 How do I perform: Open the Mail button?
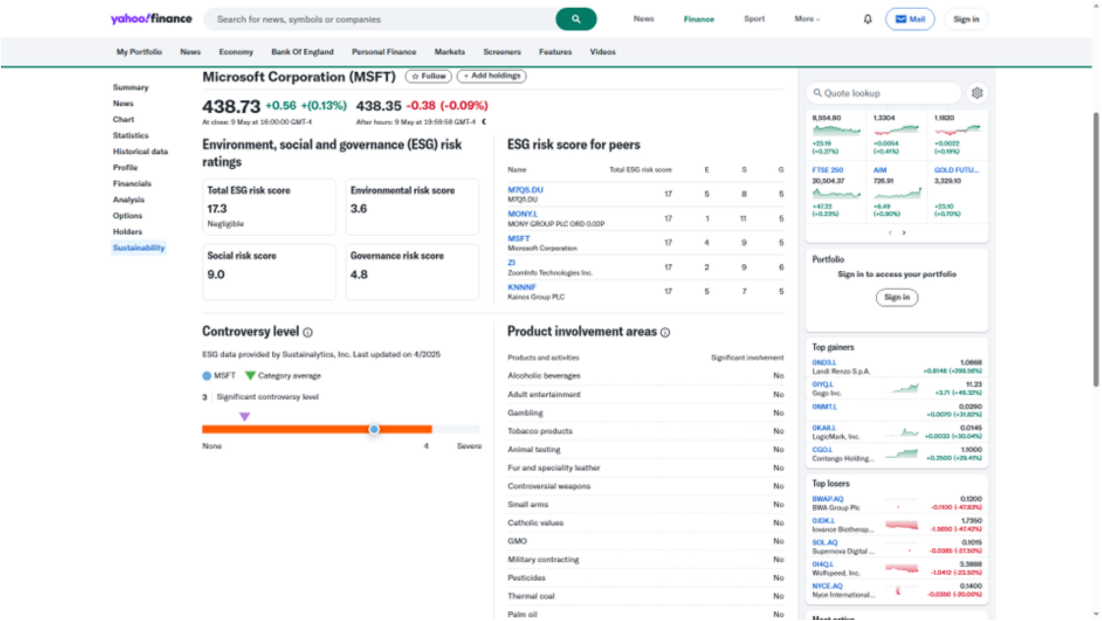coord(910,19)
